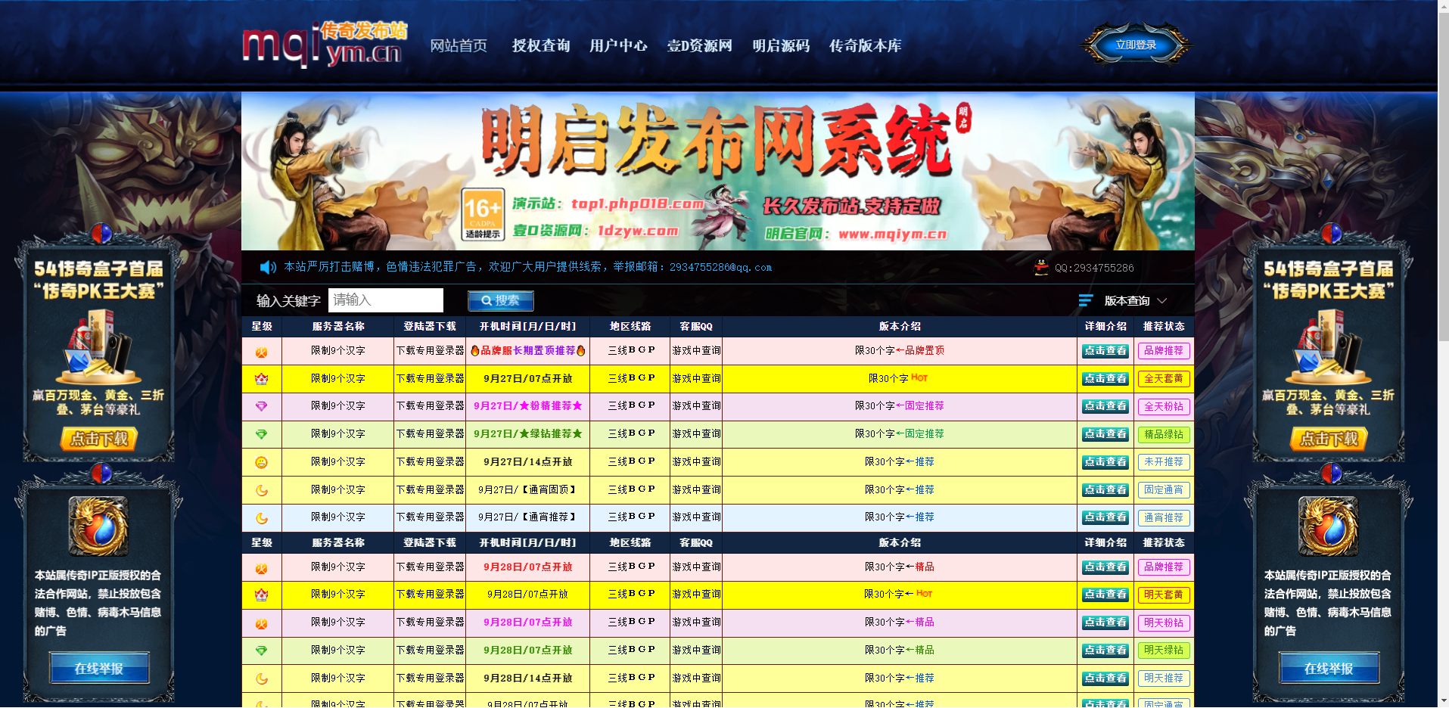1449x708 pixels.
Task: Click the crown icon in 9月27日/07点开放 row
Action: (261, 379)
